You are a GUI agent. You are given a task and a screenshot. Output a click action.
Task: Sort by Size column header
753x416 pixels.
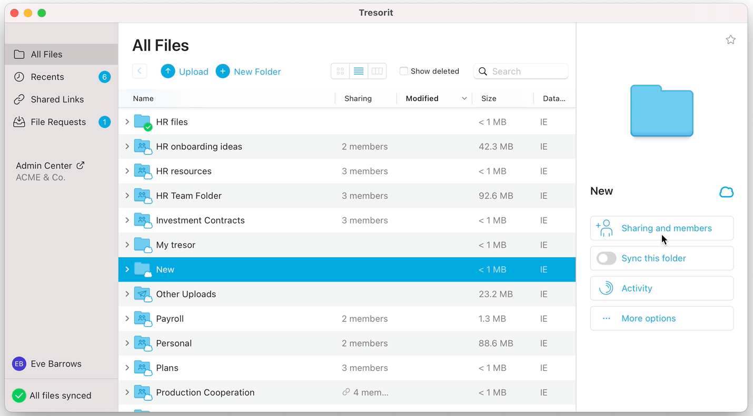click(x=489, y=98)
